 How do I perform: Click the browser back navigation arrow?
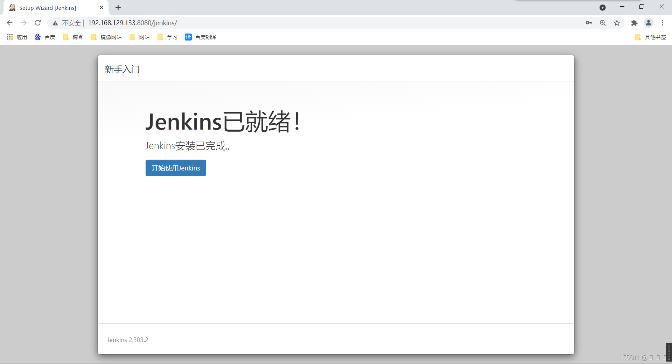9,23
